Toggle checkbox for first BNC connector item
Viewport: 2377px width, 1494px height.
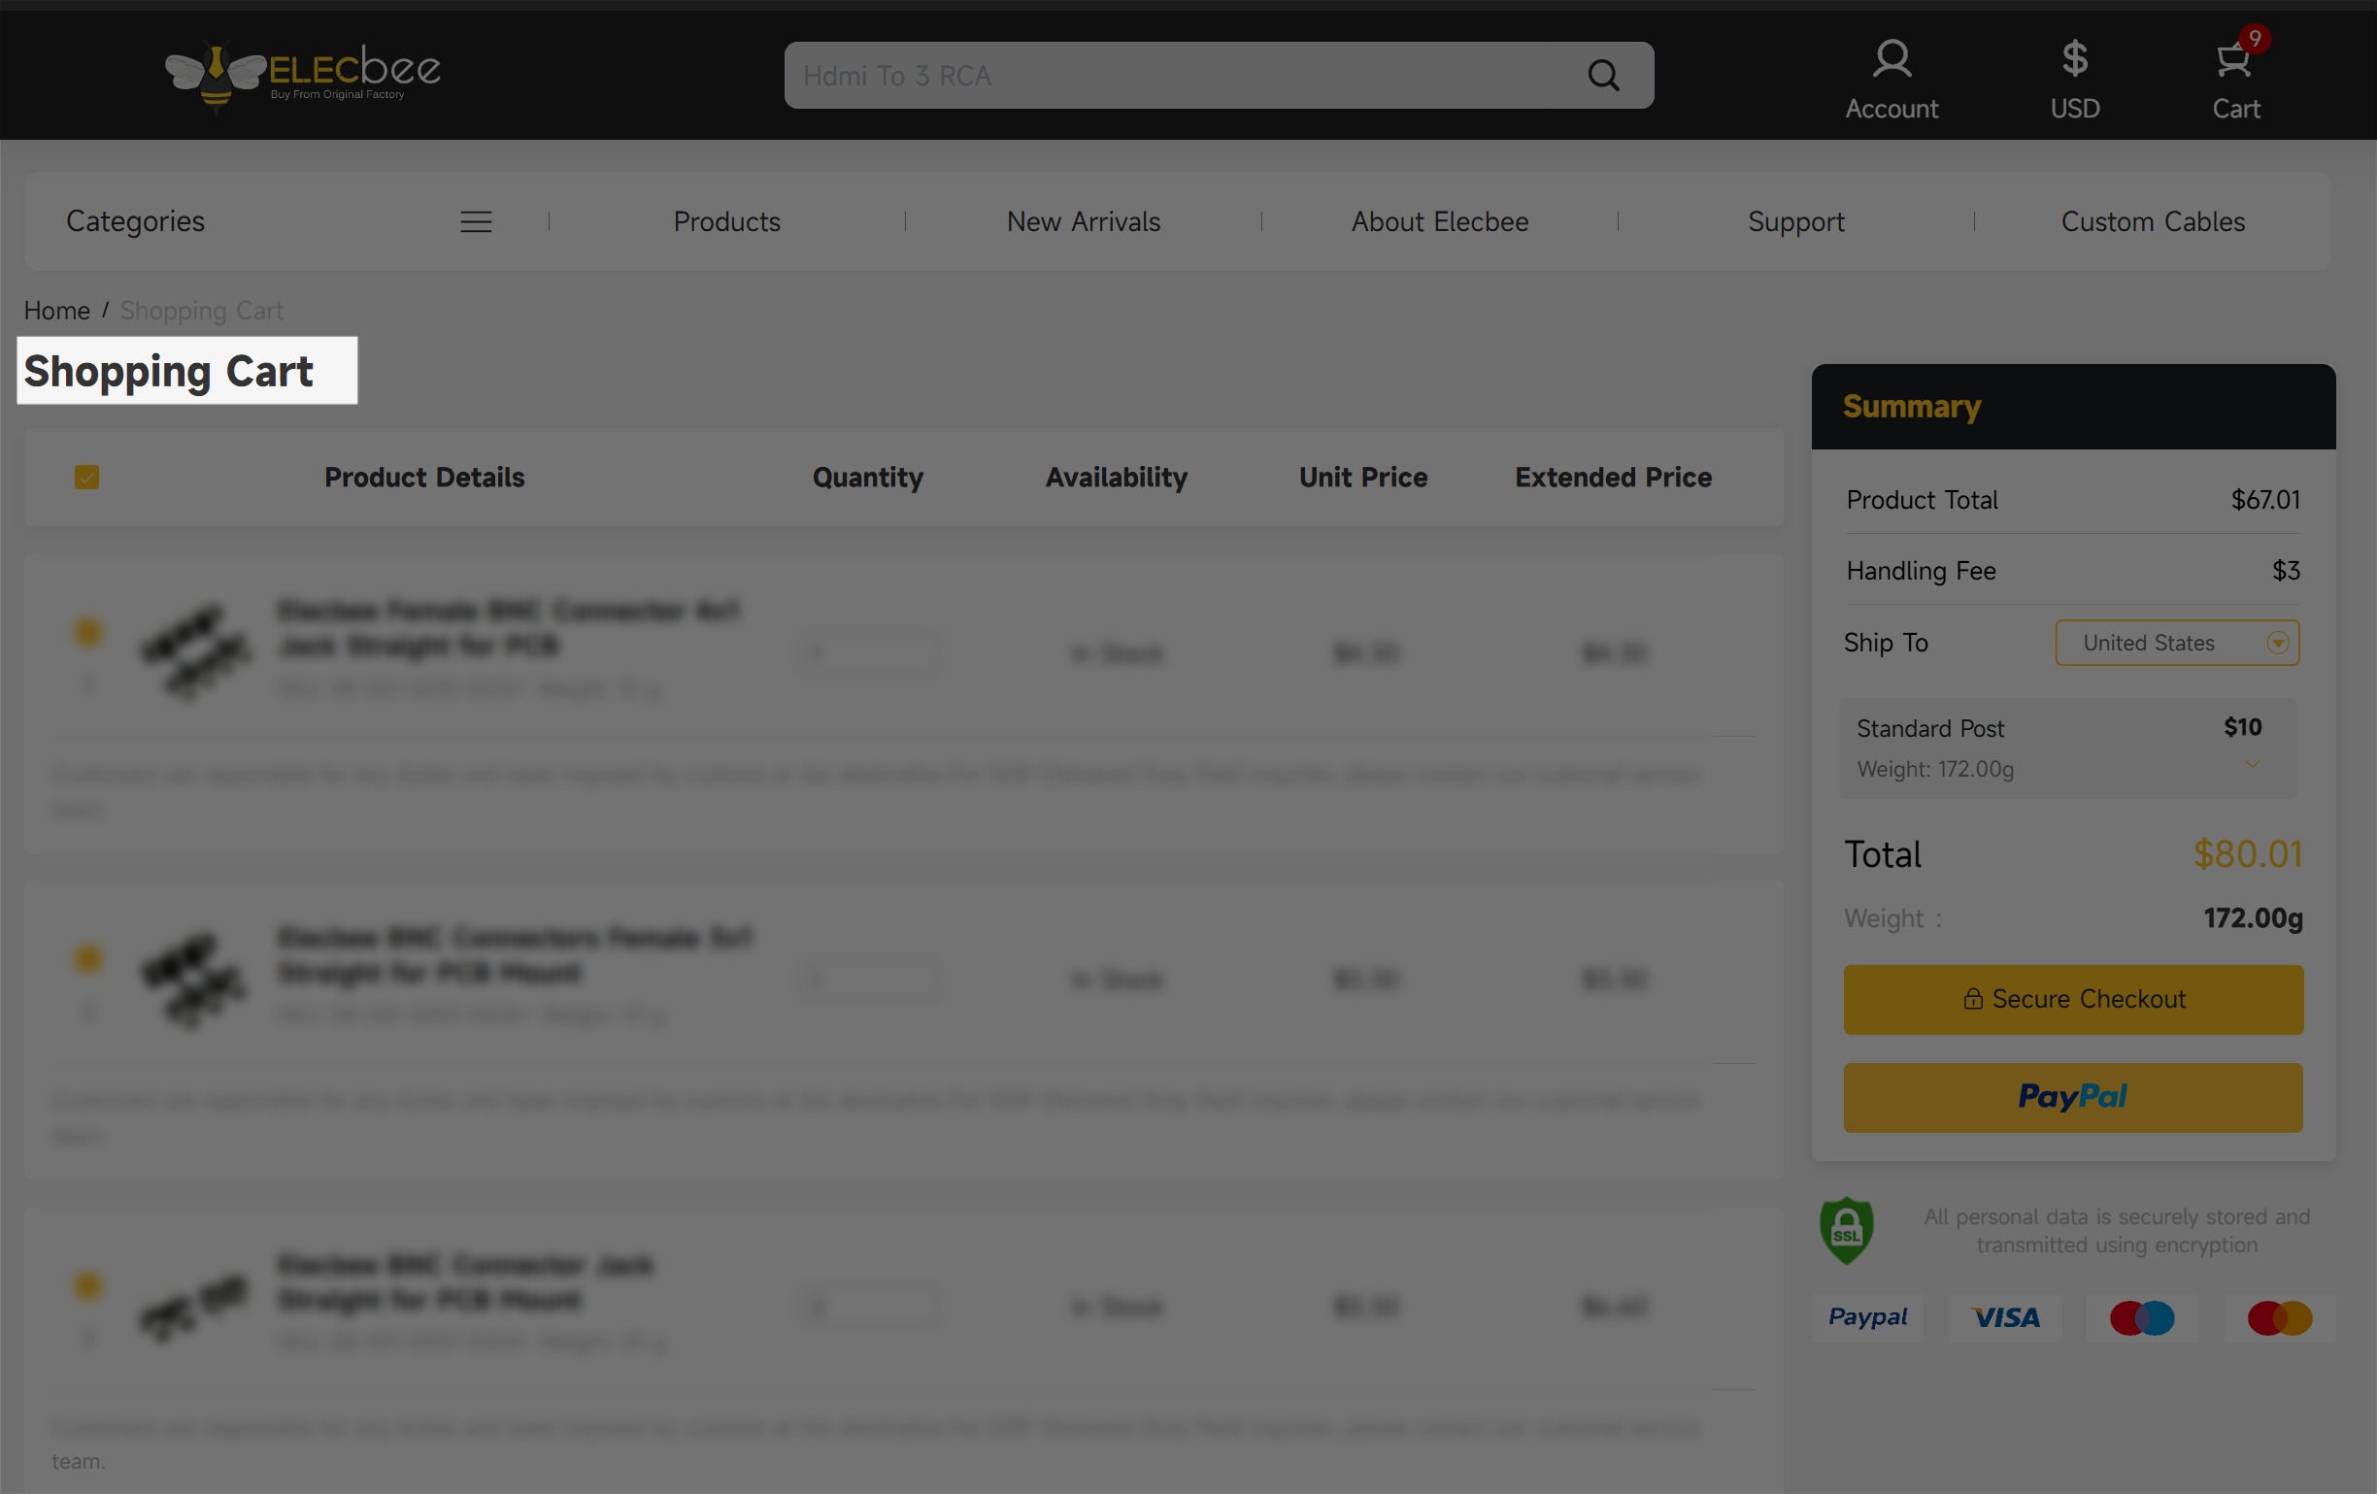point(87,632)
